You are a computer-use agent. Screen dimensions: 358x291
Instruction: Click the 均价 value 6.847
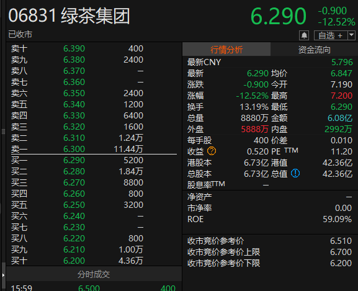(342, 73)
